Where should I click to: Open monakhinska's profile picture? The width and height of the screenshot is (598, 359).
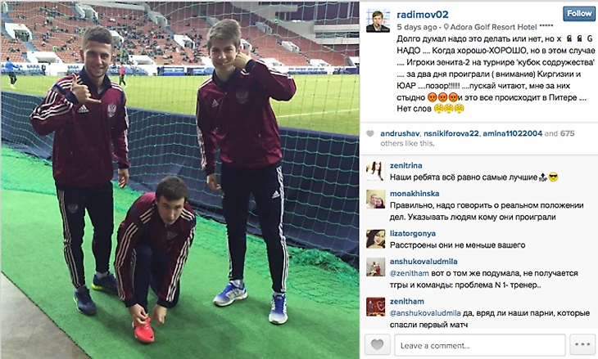click(x=376, y=199)
